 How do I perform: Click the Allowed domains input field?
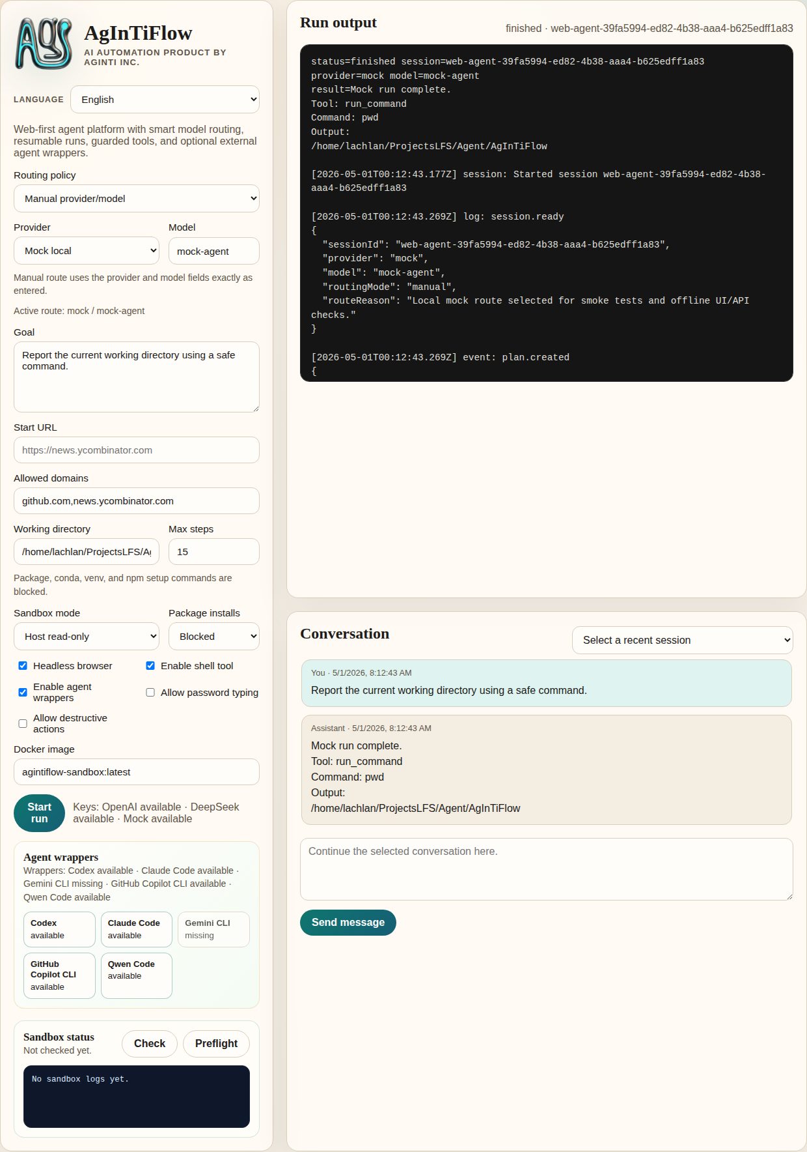(x=137, y=501)
